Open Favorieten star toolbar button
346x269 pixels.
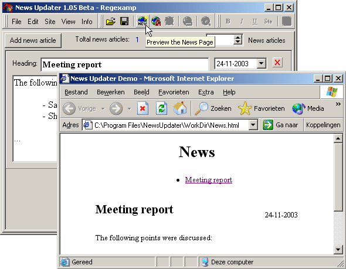(x=262, y=108)
